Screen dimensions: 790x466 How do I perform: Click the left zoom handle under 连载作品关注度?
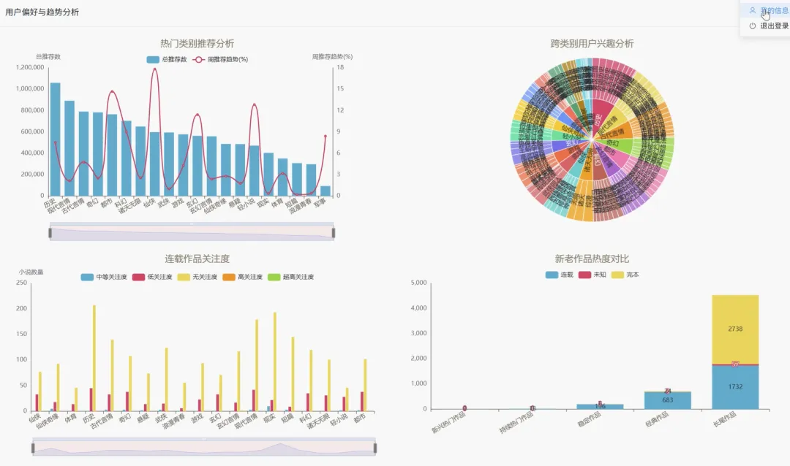pyautogui.click(x=33, y=448)
